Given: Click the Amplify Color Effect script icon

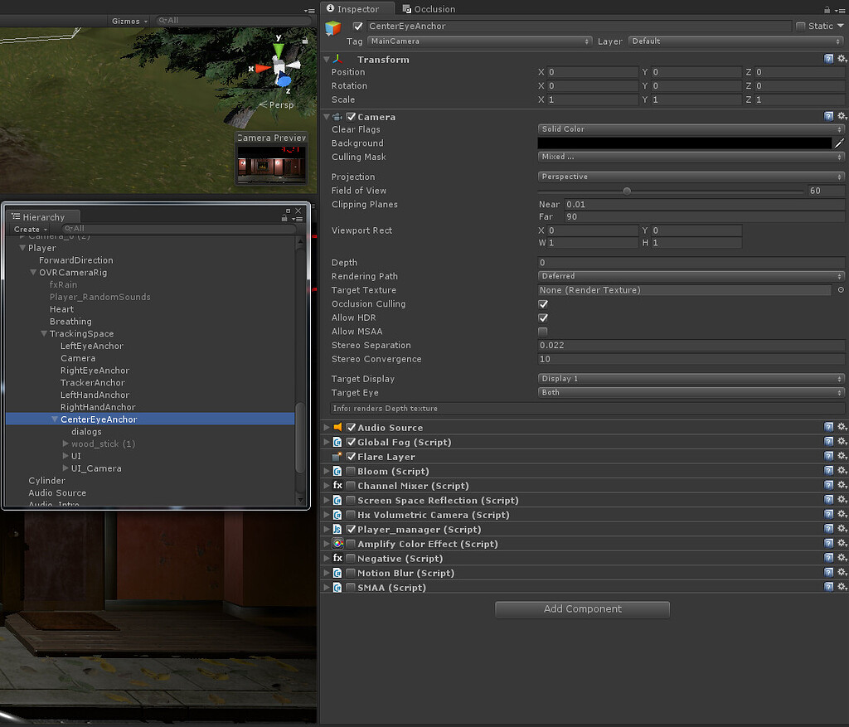Looking at the screenshot, I should click(x=338, y=543).
